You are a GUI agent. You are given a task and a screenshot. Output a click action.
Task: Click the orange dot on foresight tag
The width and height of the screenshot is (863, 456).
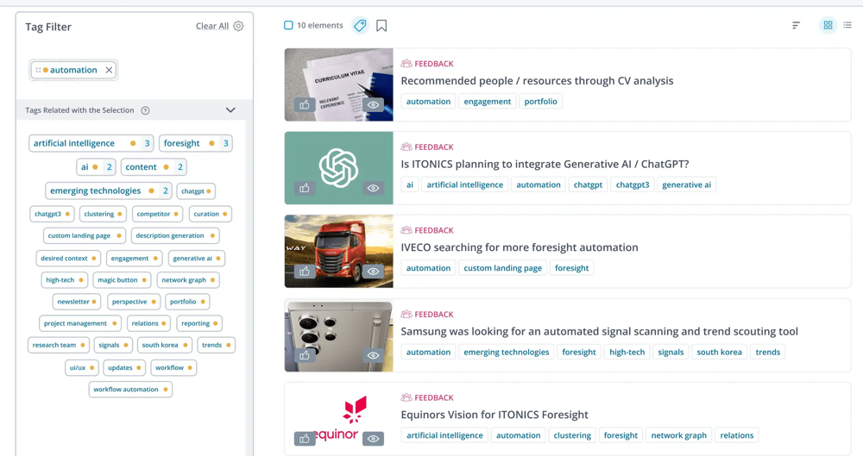coord(211,144)
